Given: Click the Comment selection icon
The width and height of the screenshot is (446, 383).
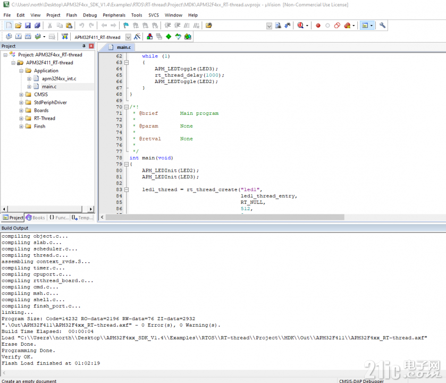Looking at the screenshot, I should (x=187, y=26).
